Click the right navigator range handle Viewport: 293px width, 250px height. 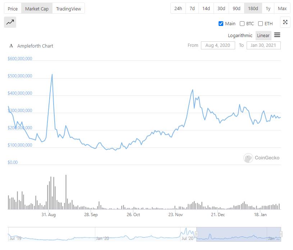[x=281, y=234]
